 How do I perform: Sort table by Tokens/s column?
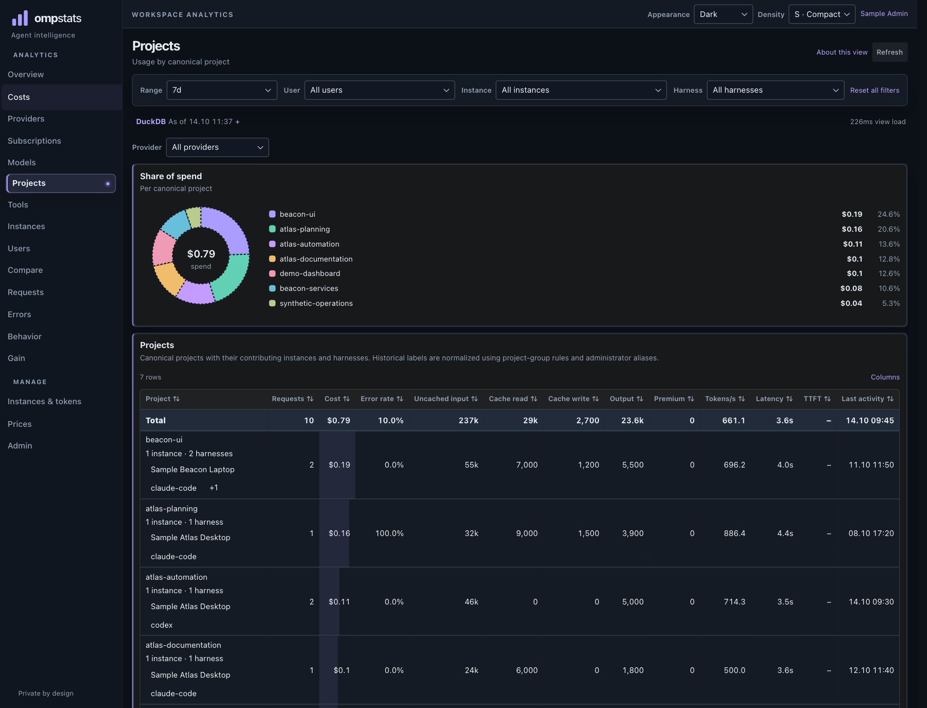[x=725, y=399]
